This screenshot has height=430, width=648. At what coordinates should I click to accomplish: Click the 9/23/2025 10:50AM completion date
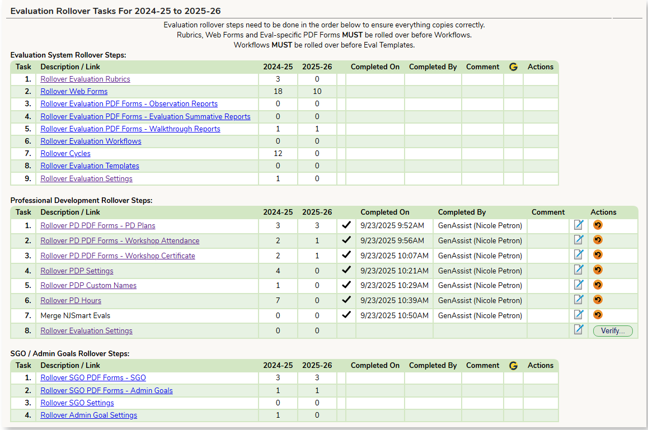pos(395,315)
